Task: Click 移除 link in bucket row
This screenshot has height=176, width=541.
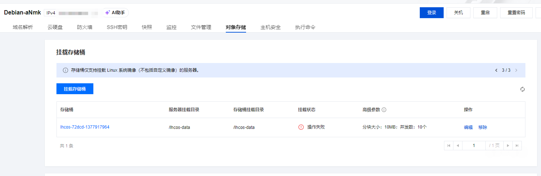Action: (483, 127)
